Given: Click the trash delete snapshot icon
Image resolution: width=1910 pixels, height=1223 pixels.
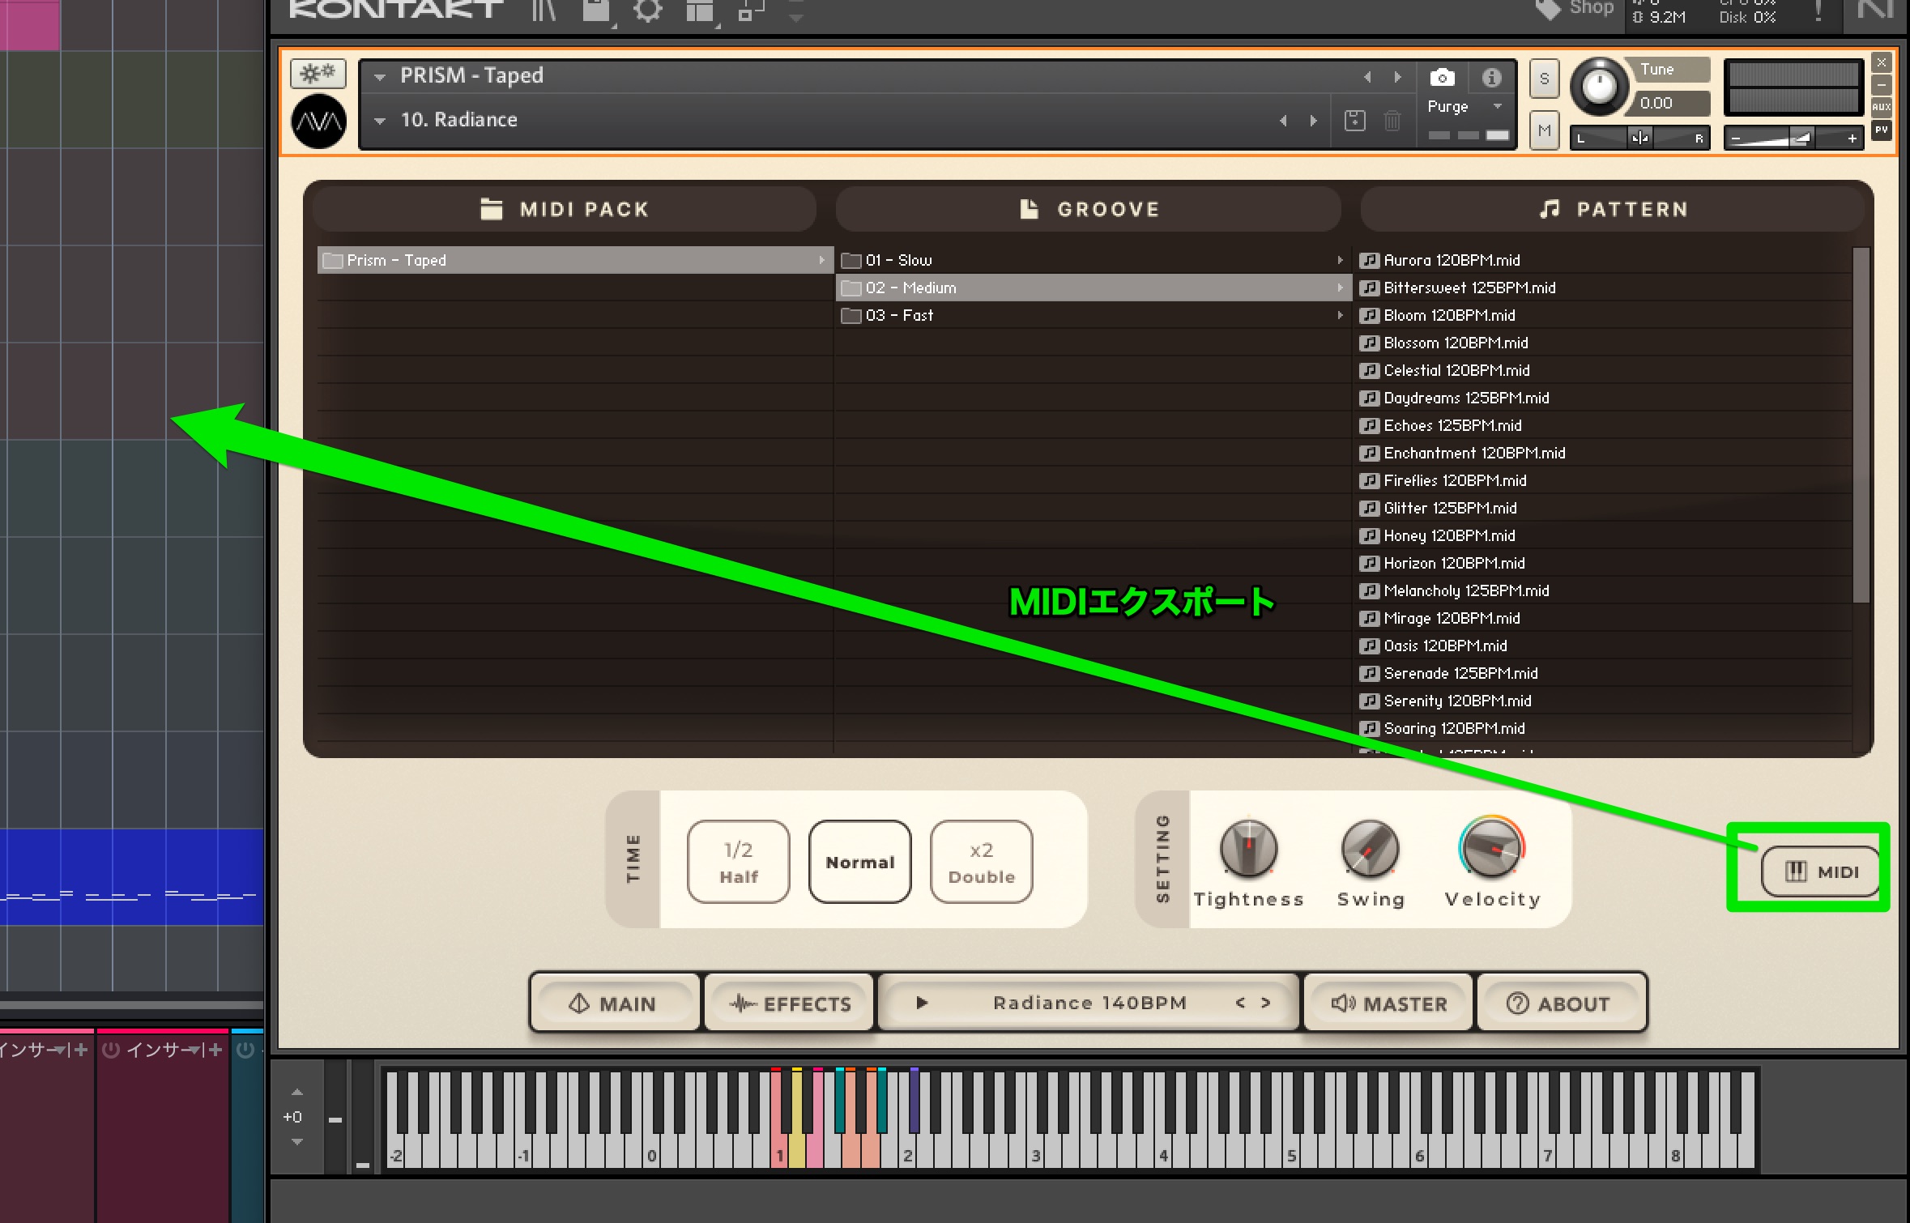Looking at the screenshot, I should (x=1392, y=121).
